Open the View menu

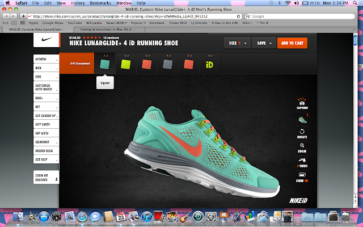(x=61, y=3)
